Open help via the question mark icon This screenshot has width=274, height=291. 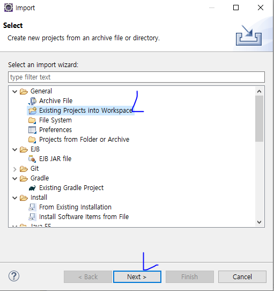pyautogui.click(x=14, y=276)
